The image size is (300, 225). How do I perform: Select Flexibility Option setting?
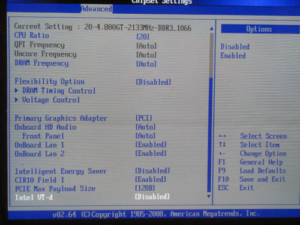[50, 82]
